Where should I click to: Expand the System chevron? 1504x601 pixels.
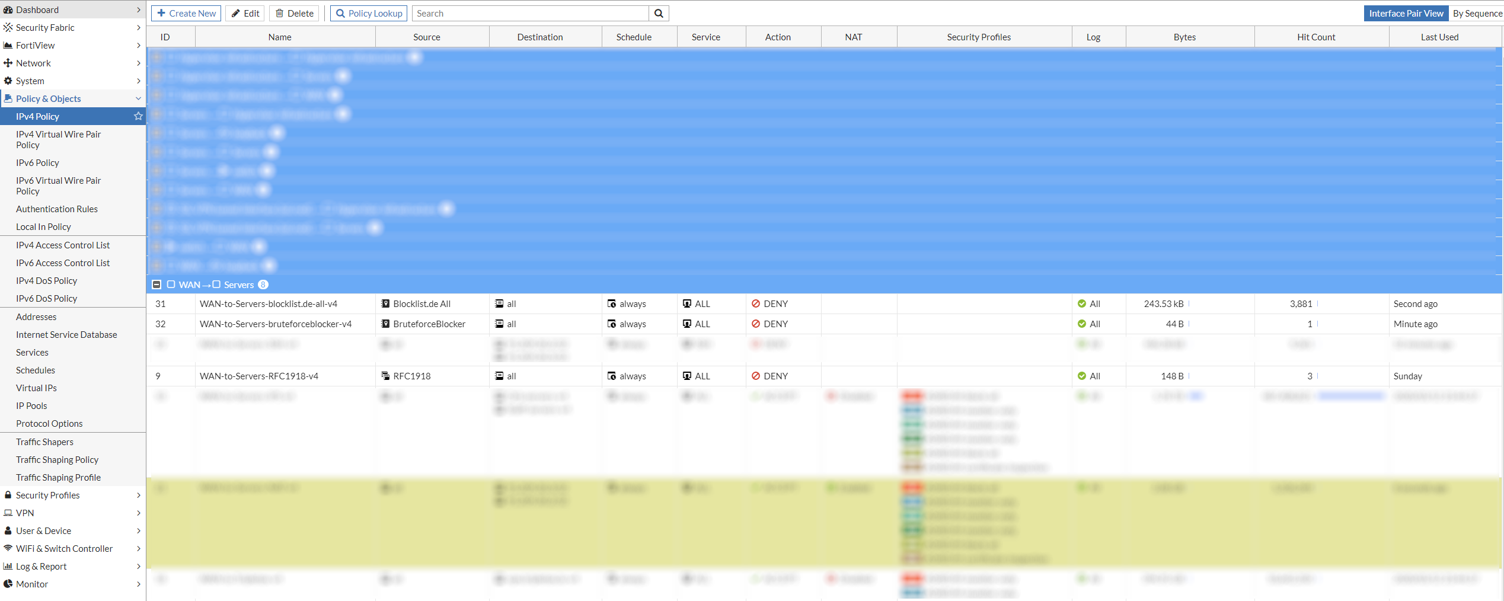pyautogui.click(x=139, y=81)
